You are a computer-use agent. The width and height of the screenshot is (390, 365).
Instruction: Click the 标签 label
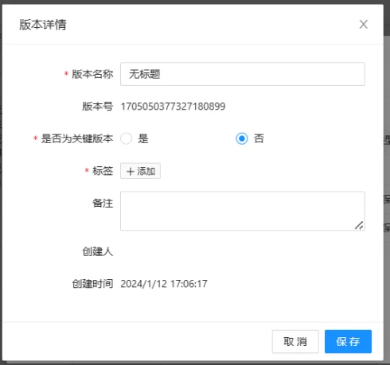click(103, 171)
